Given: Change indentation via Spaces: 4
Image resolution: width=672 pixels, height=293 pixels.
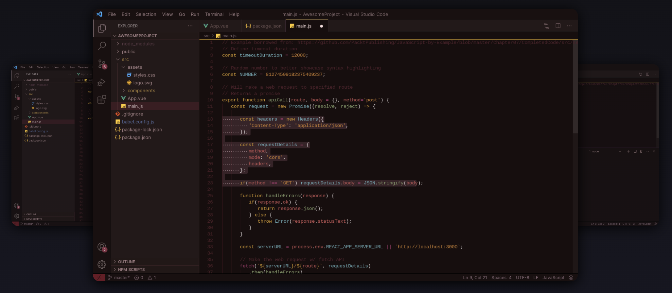Looking at the screenshot, I should 502,278.
